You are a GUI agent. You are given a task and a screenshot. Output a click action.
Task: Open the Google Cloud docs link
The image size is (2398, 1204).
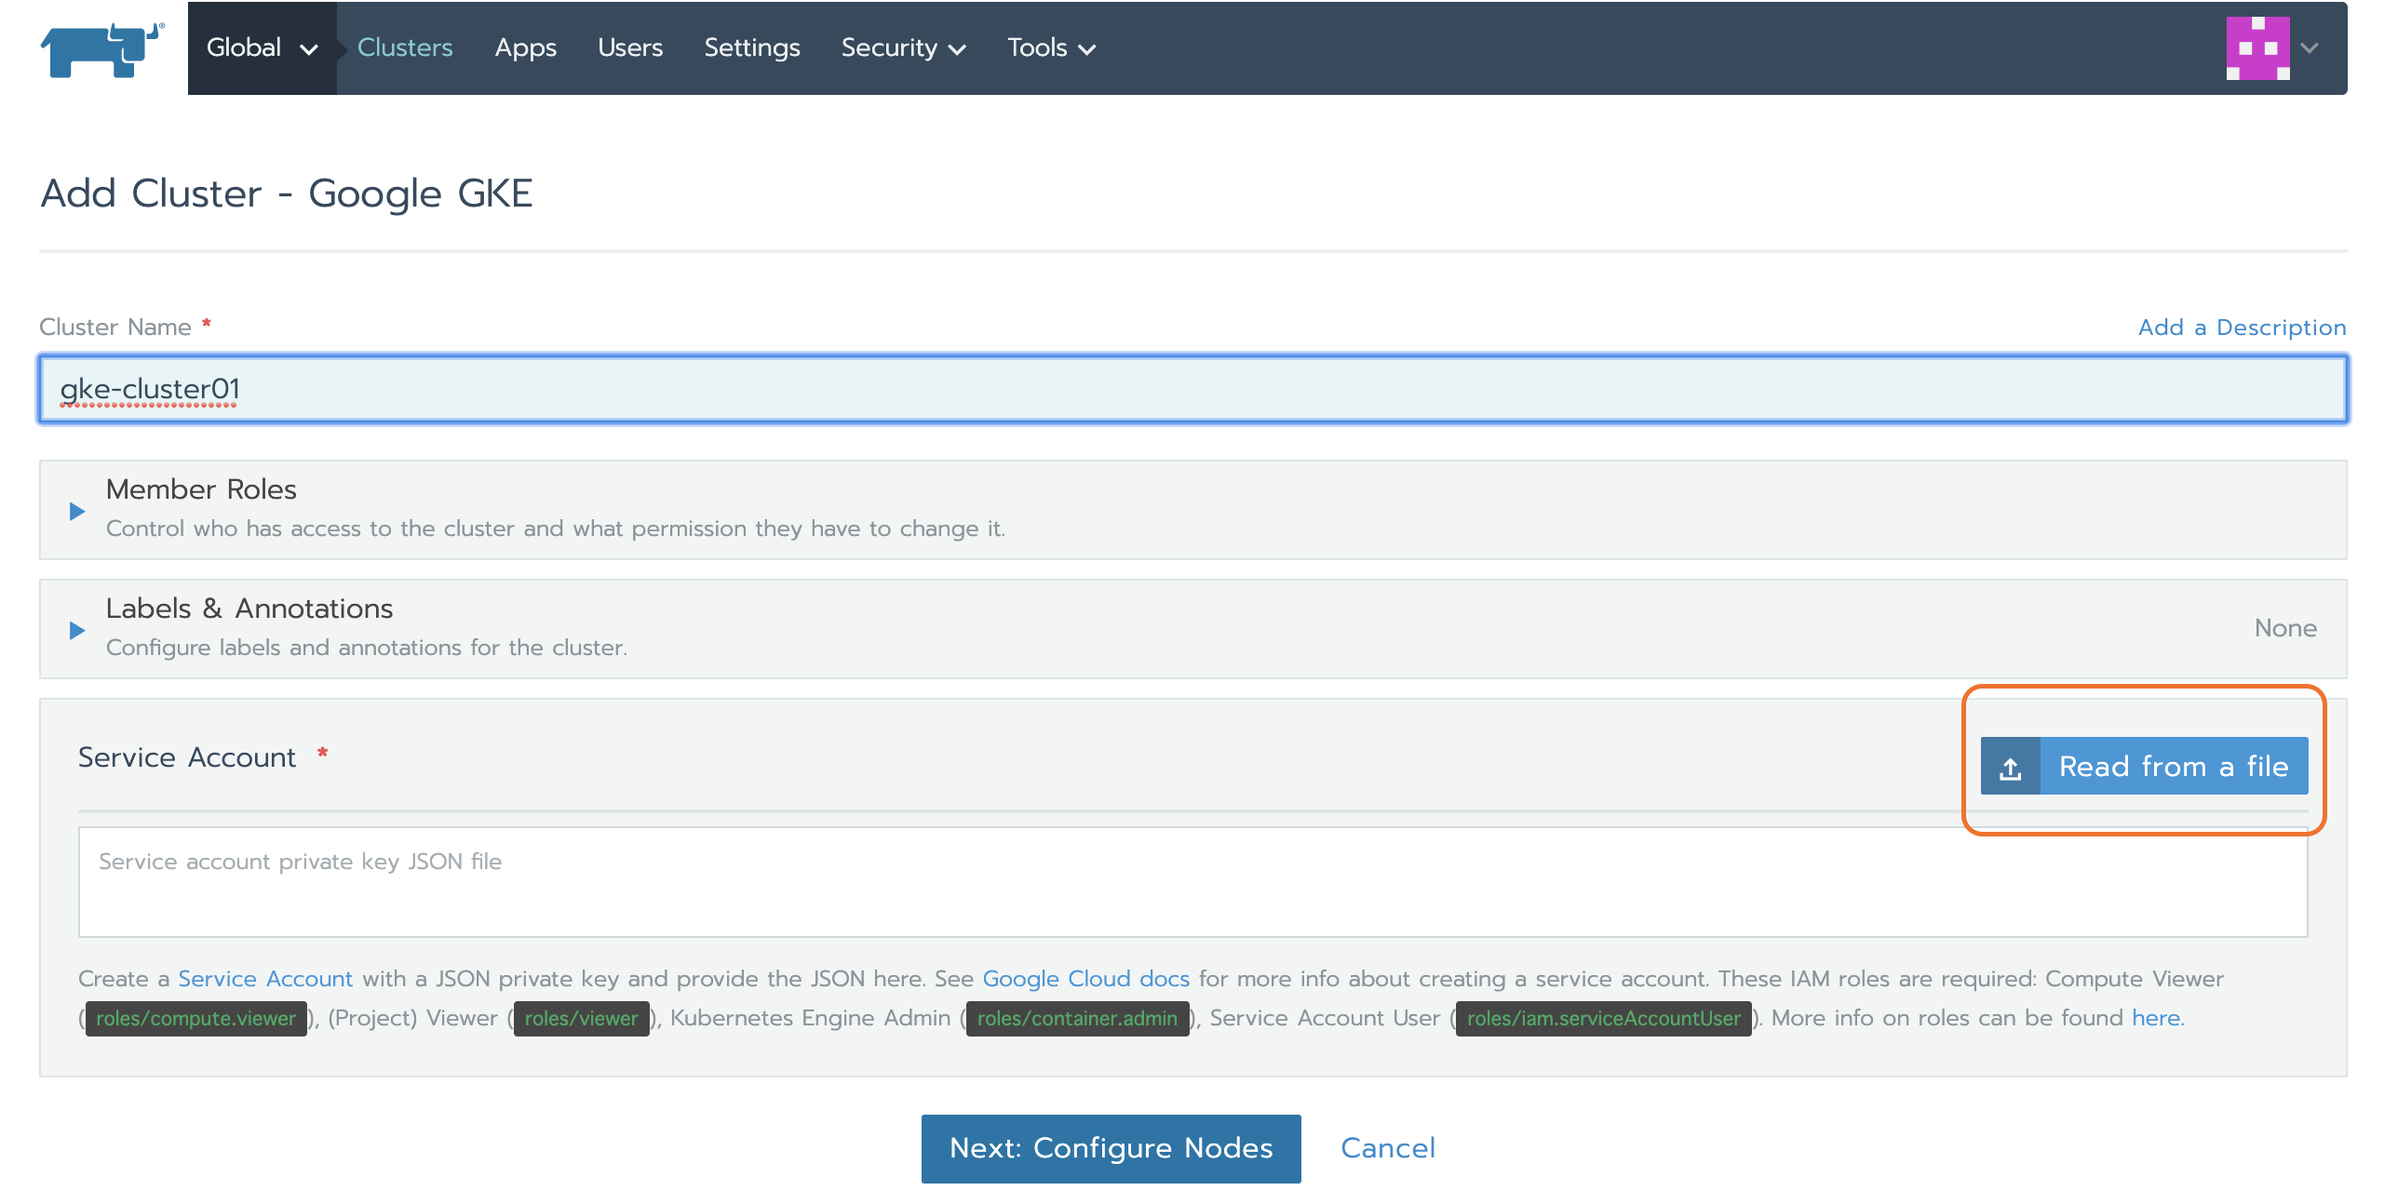pos(1085,979)
